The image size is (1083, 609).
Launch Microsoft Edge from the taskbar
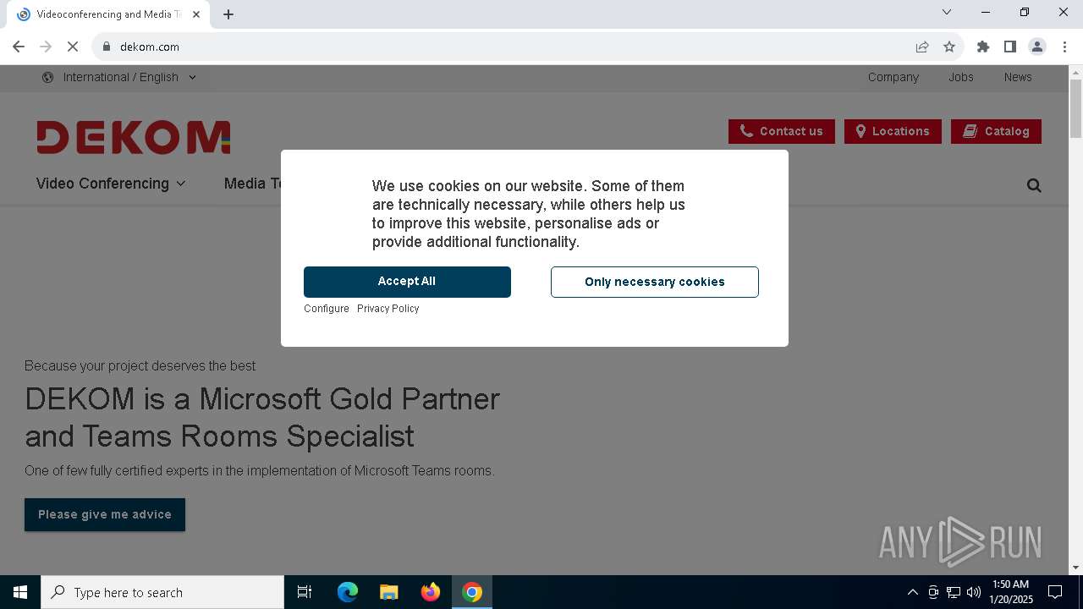(x=348, y=592)
